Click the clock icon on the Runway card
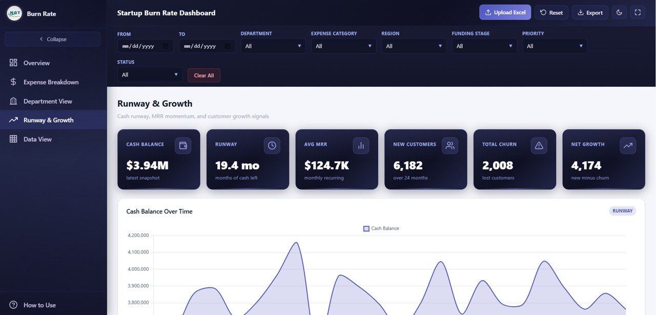This screenshot has width=656, height=315. point(272,145)
